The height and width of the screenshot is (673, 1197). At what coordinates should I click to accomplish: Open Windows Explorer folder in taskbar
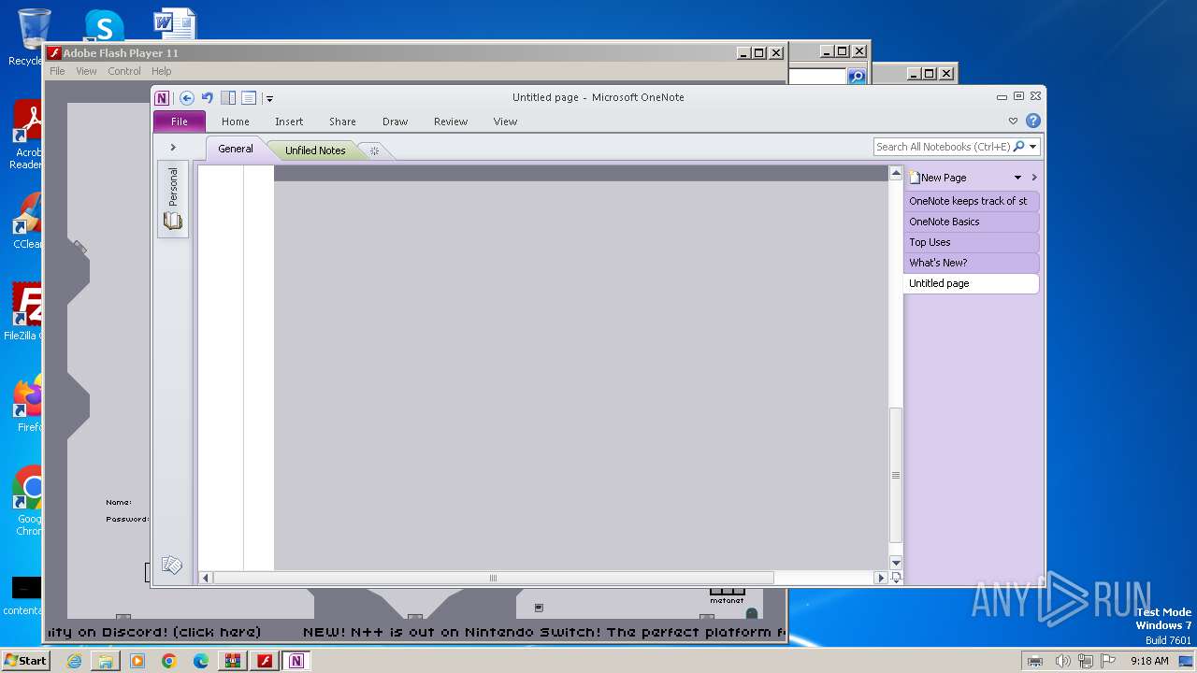106,661
